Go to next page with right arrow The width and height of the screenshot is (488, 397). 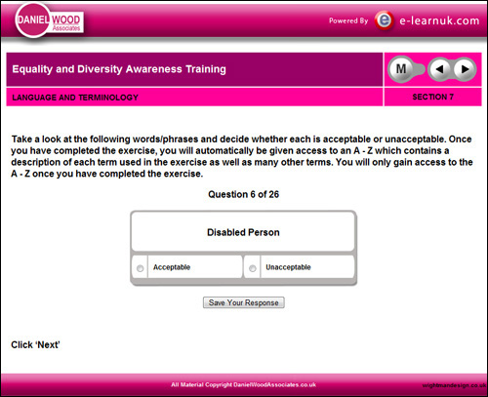[466, 69]
